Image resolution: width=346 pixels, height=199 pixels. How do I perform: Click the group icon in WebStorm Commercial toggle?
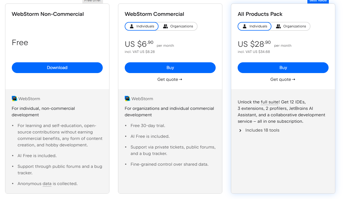165,26
